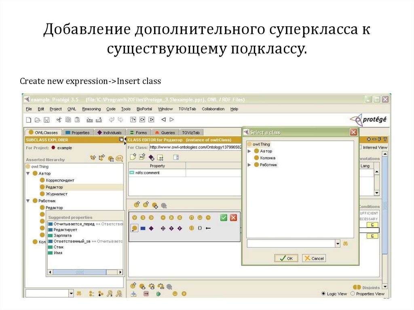
Task: Select Колонка in Select a class dialog
Action: [265, 158]
